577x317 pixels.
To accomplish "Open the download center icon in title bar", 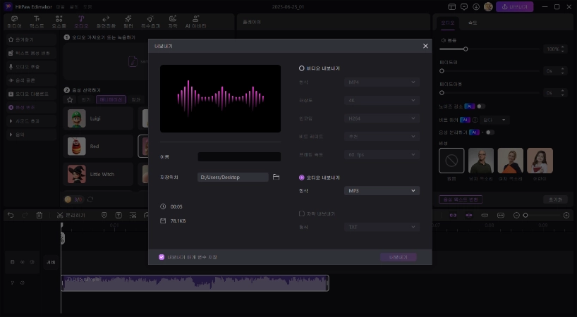I will pos(476,6).
